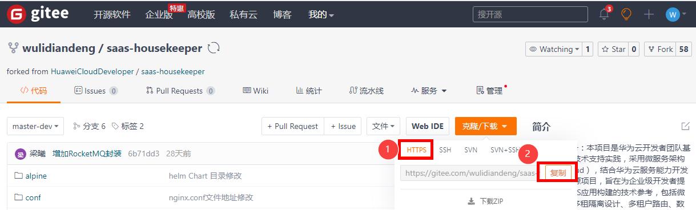This screenshot has height=210, width=696.
Task: Open the commit message 增加RocketMQ封装
Action: coord(87,154)
